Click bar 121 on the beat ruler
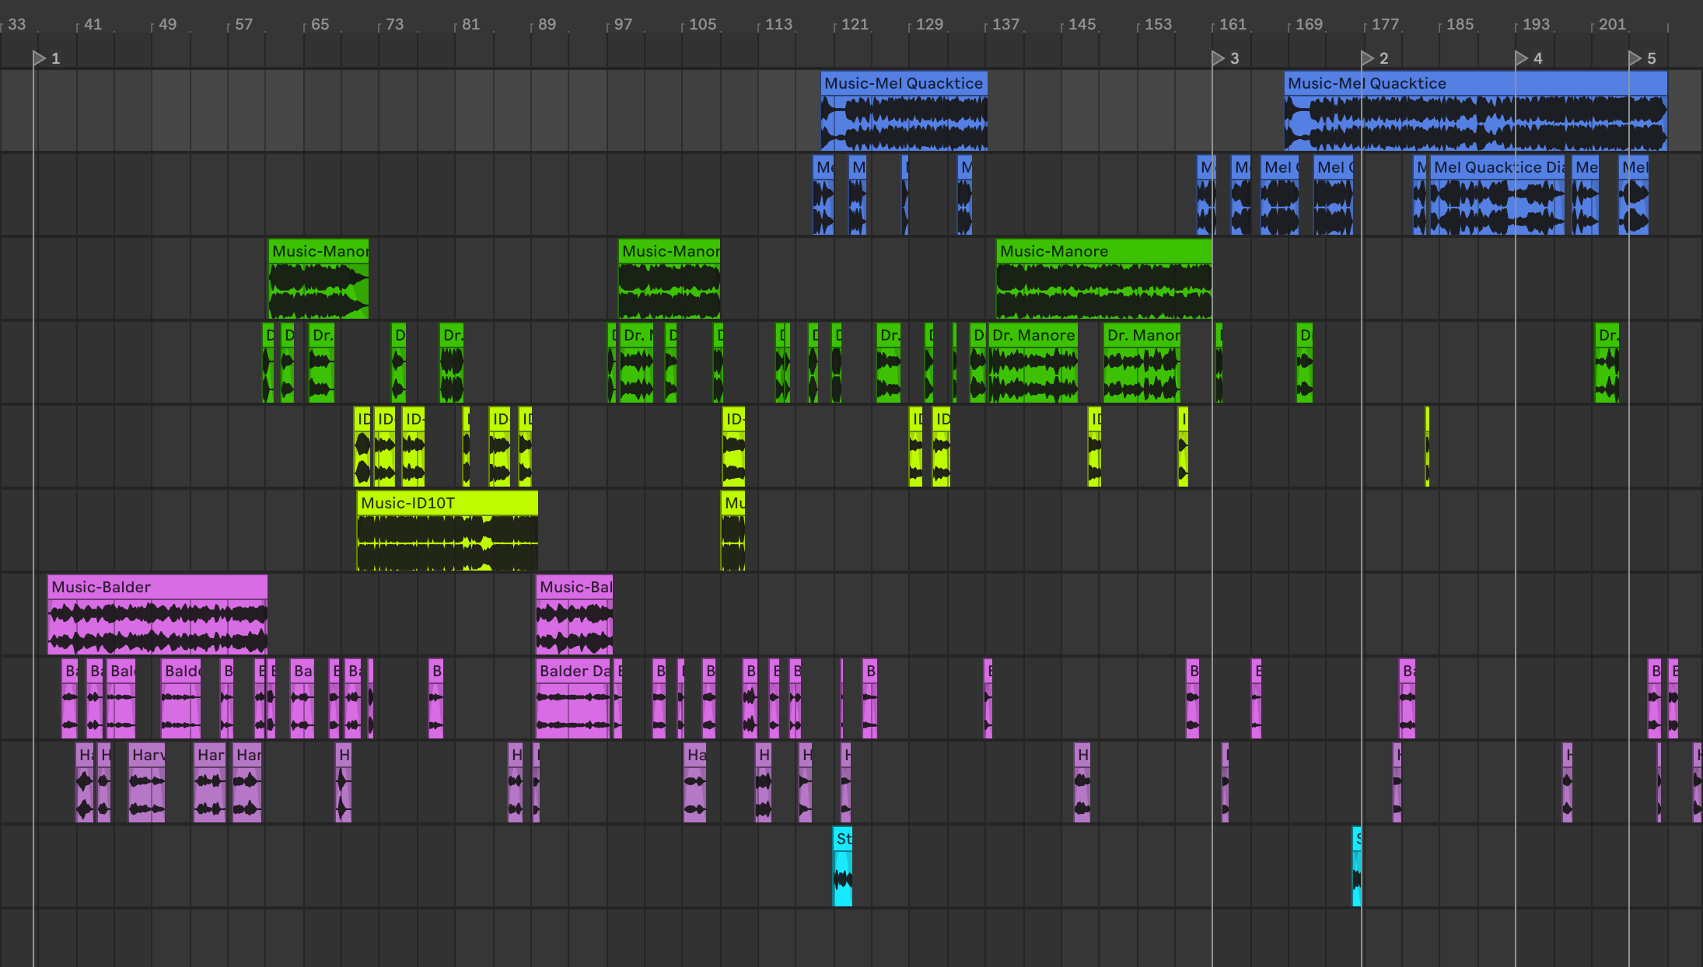This screenshot has height=967, width=1703. click(854, 24)
